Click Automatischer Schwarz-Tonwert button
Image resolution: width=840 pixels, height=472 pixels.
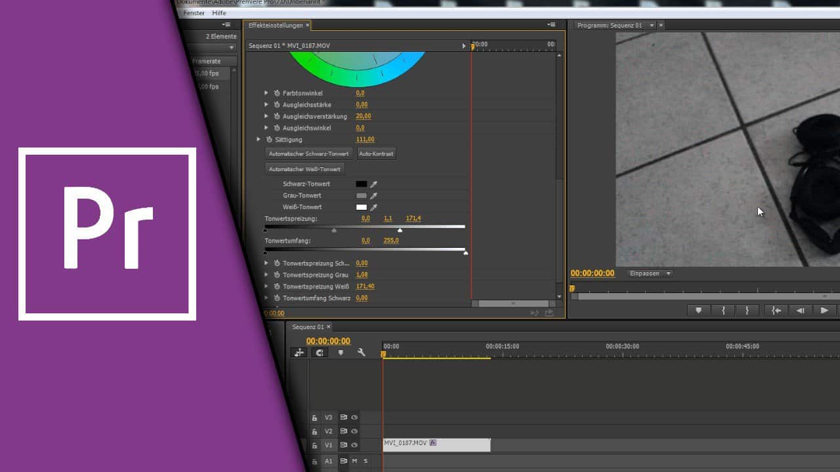point(308,153)
